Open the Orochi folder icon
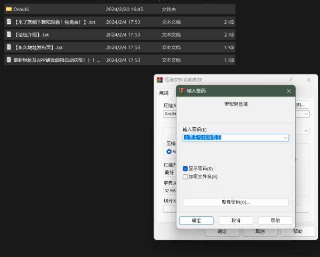Screen dimensions: 320x257 [9, 9]
